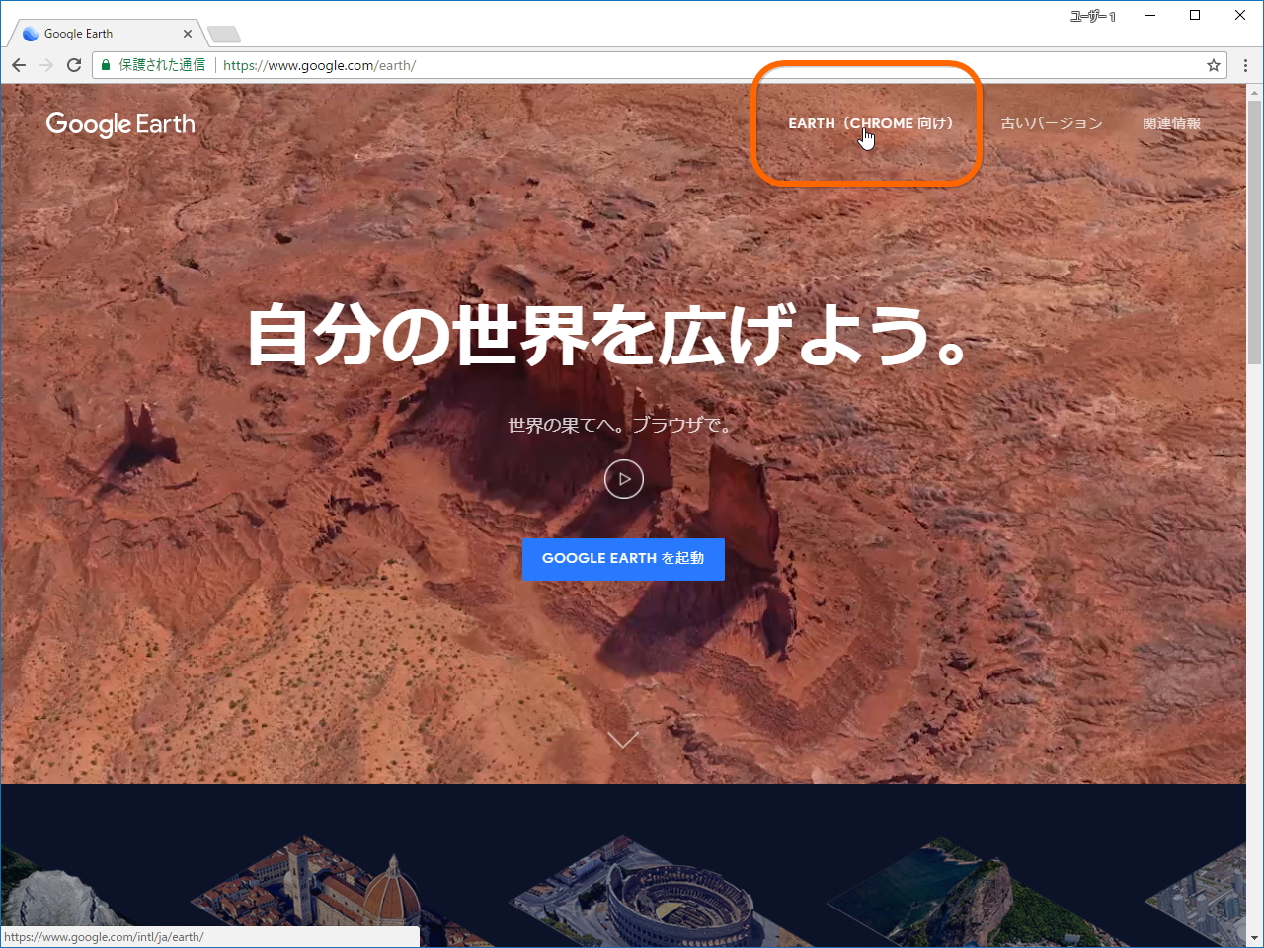Open the 関連情報 page
The width and height of the screenshot is (1264, 948).
pyautogui.click(x=1171, y=123)
